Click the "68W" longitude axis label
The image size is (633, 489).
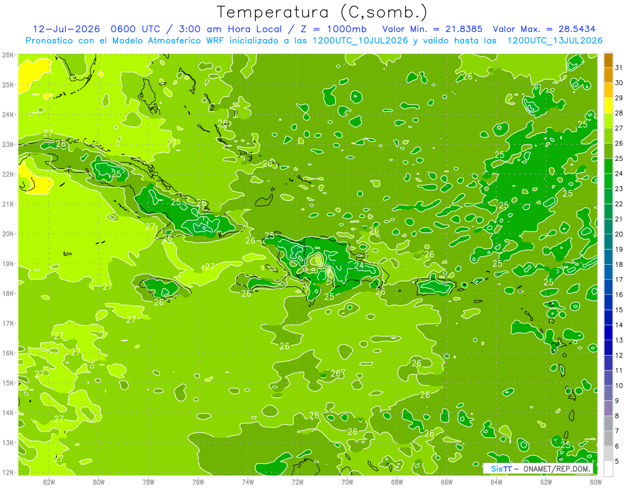(397, 481)
